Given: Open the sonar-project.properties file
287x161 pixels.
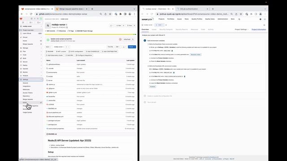Looking at the screenshot, I should pos(56,128).
